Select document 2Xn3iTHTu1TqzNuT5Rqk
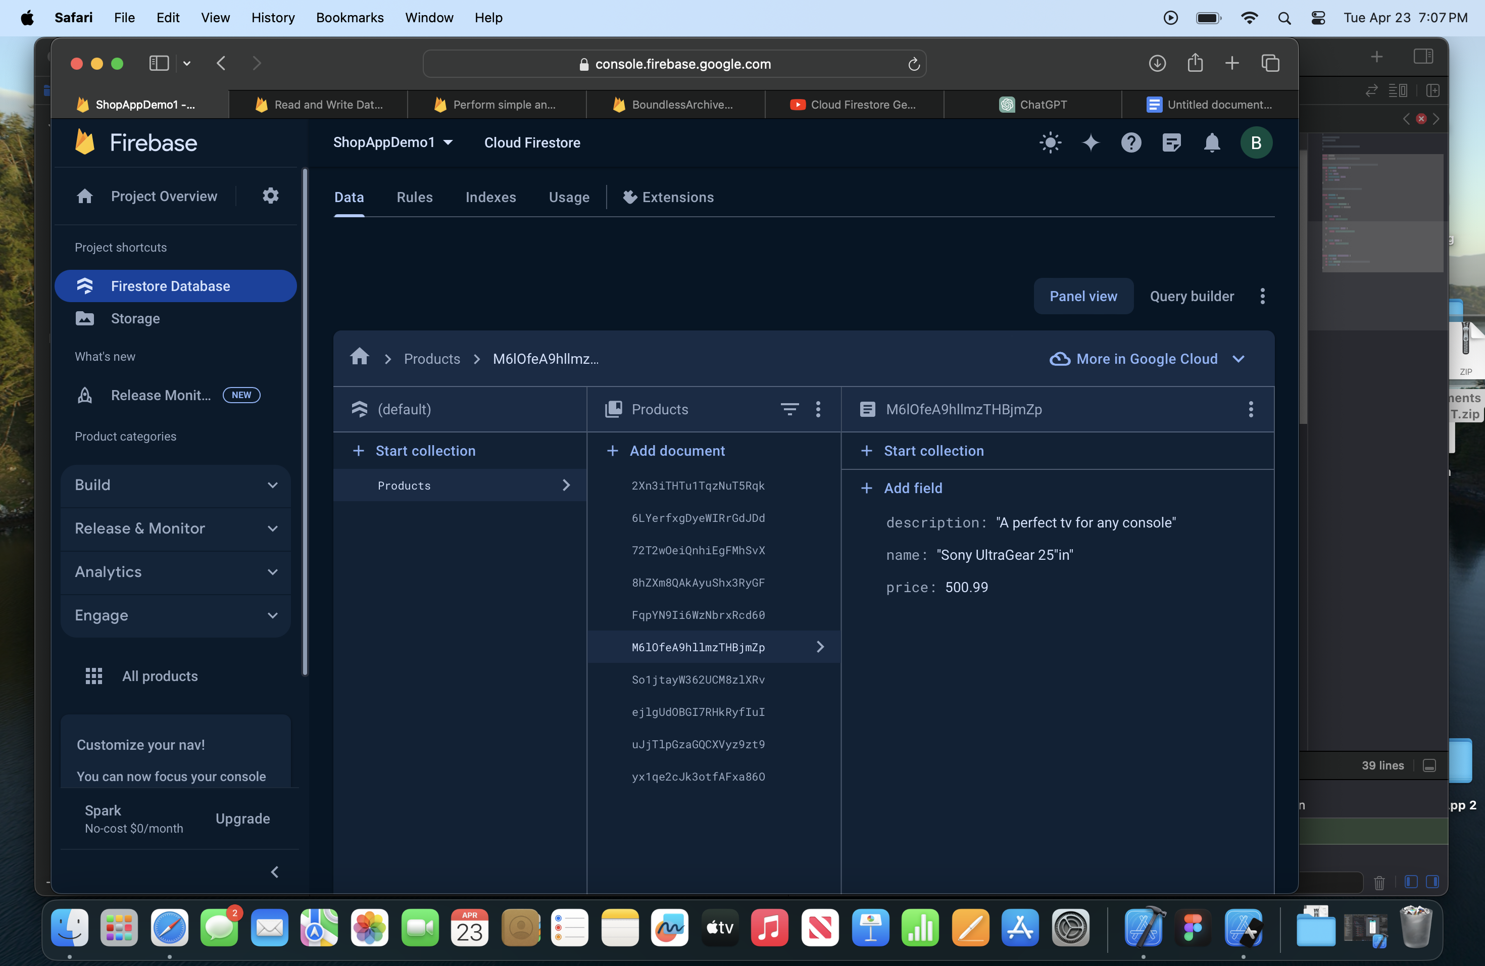 click(698, 486)
